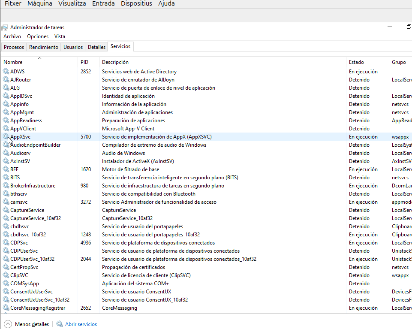Select the BrokerInfrastructure service row
The image size is (412, 329).
33,186
